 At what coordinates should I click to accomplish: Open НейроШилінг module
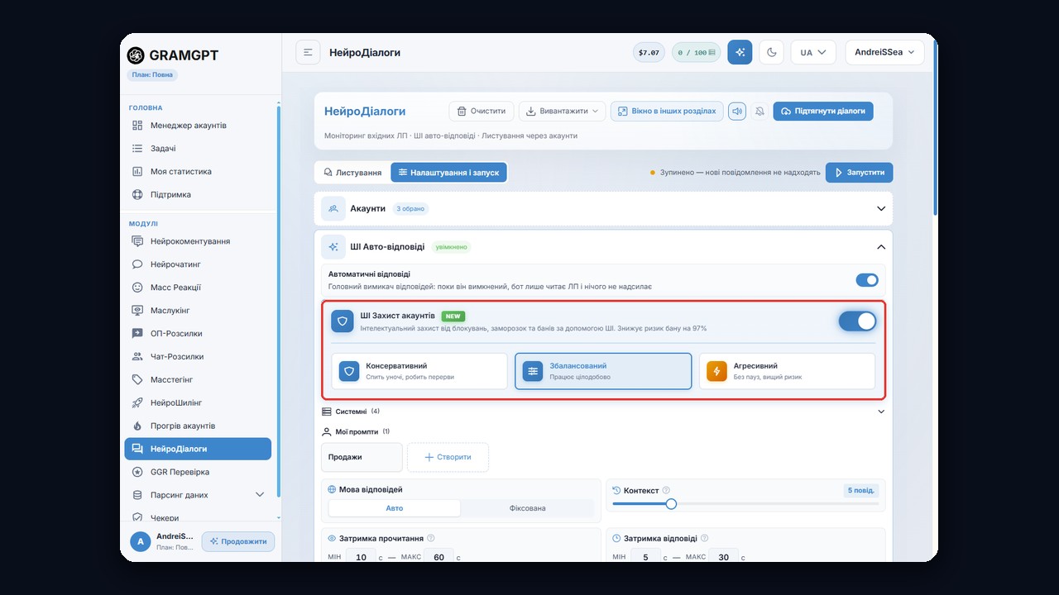click(199, 403)
